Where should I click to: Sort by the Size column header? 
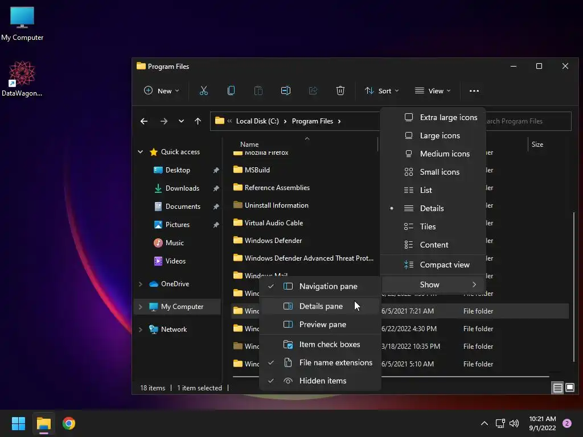pyautogui.click(x=537, y=145)
